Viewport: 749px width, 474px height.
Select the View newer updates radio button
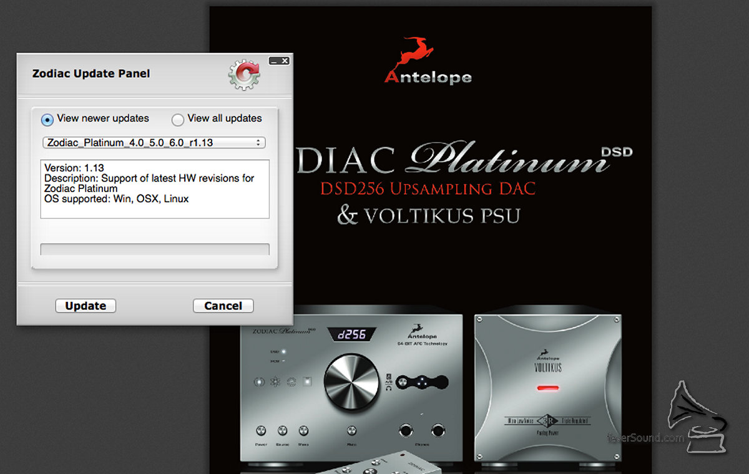tap(47, 119)
